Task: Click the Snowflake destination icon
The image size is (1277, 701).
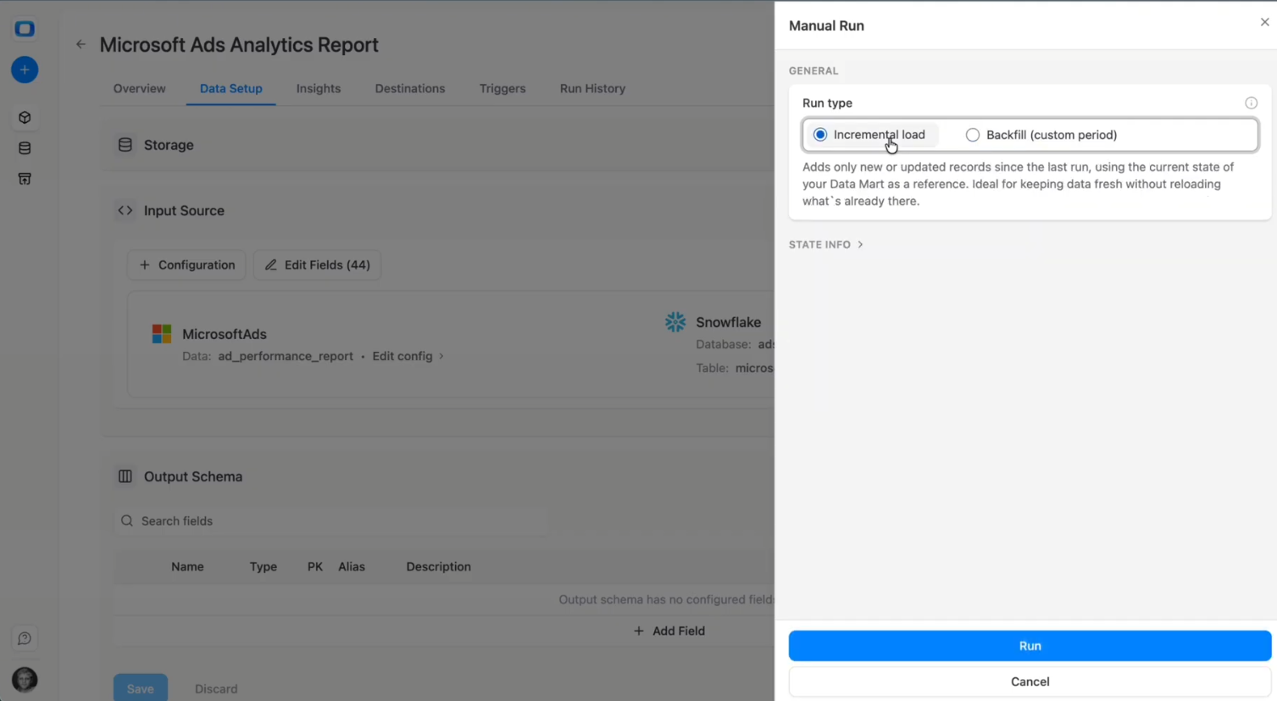Action: click(675, 322)
